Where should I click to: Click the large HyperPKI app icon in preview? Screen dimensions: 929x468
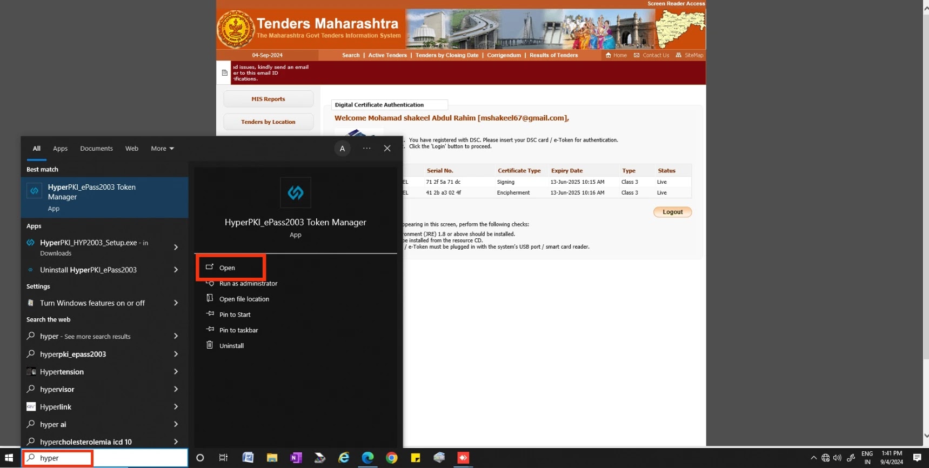[x=296, y=192]
